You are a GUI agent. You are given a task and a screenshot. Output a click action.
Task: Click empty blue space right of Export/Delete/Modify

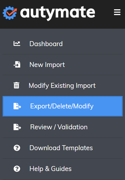pos(107,106)
